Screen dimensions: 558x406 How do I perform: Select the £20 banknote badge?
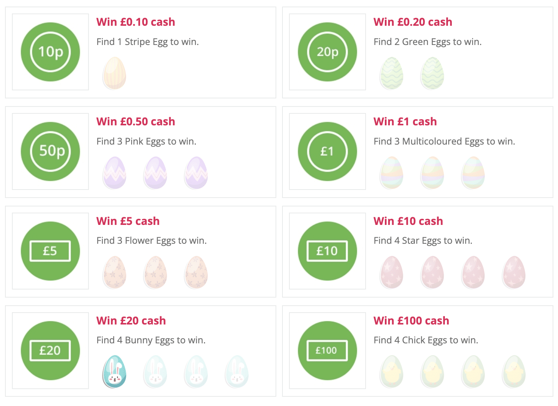pyautogui.click(x=50, y=351)
